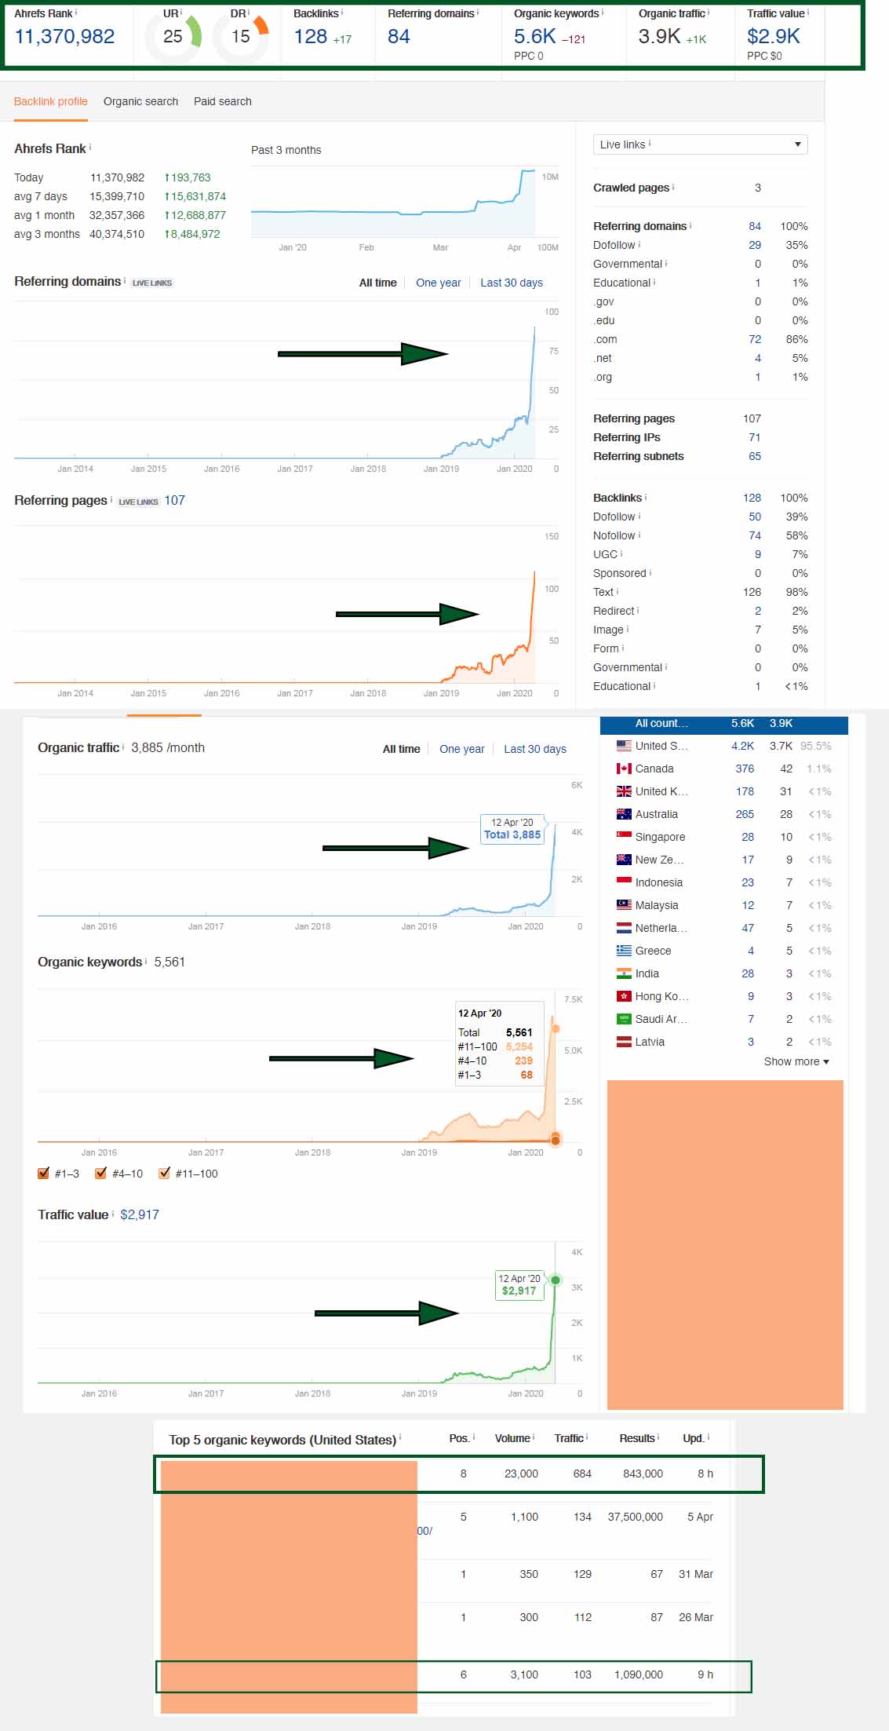This screenshot has height=1731, width=889.
Task: Click the Canada flag icon
Action: pos(624,769)
